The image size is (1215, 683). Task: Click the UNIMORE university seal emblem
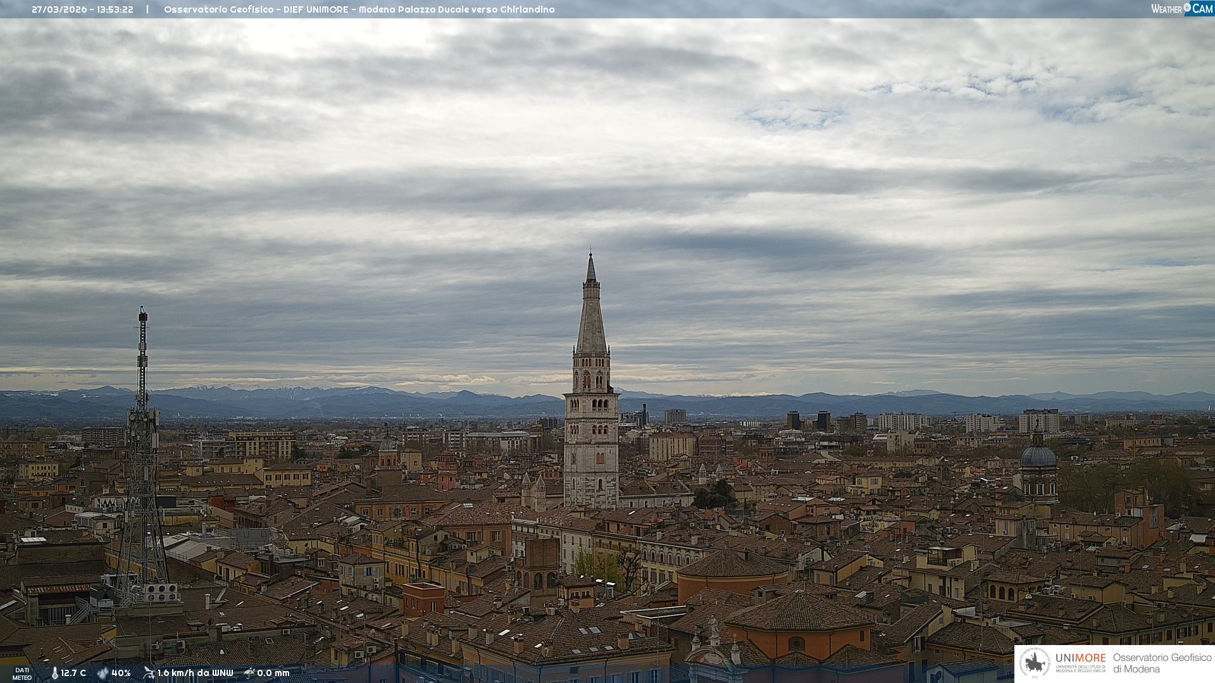tap(1035, 663)
